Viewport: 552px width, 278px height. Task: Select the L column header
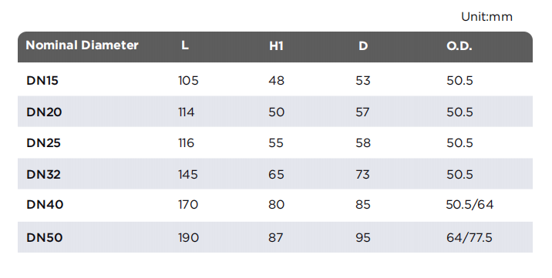coord(185,45)
